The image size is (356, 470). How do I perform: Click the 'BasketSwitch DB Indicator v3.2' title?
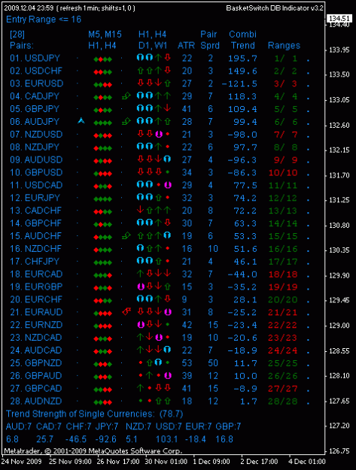[x=275, y=8]
